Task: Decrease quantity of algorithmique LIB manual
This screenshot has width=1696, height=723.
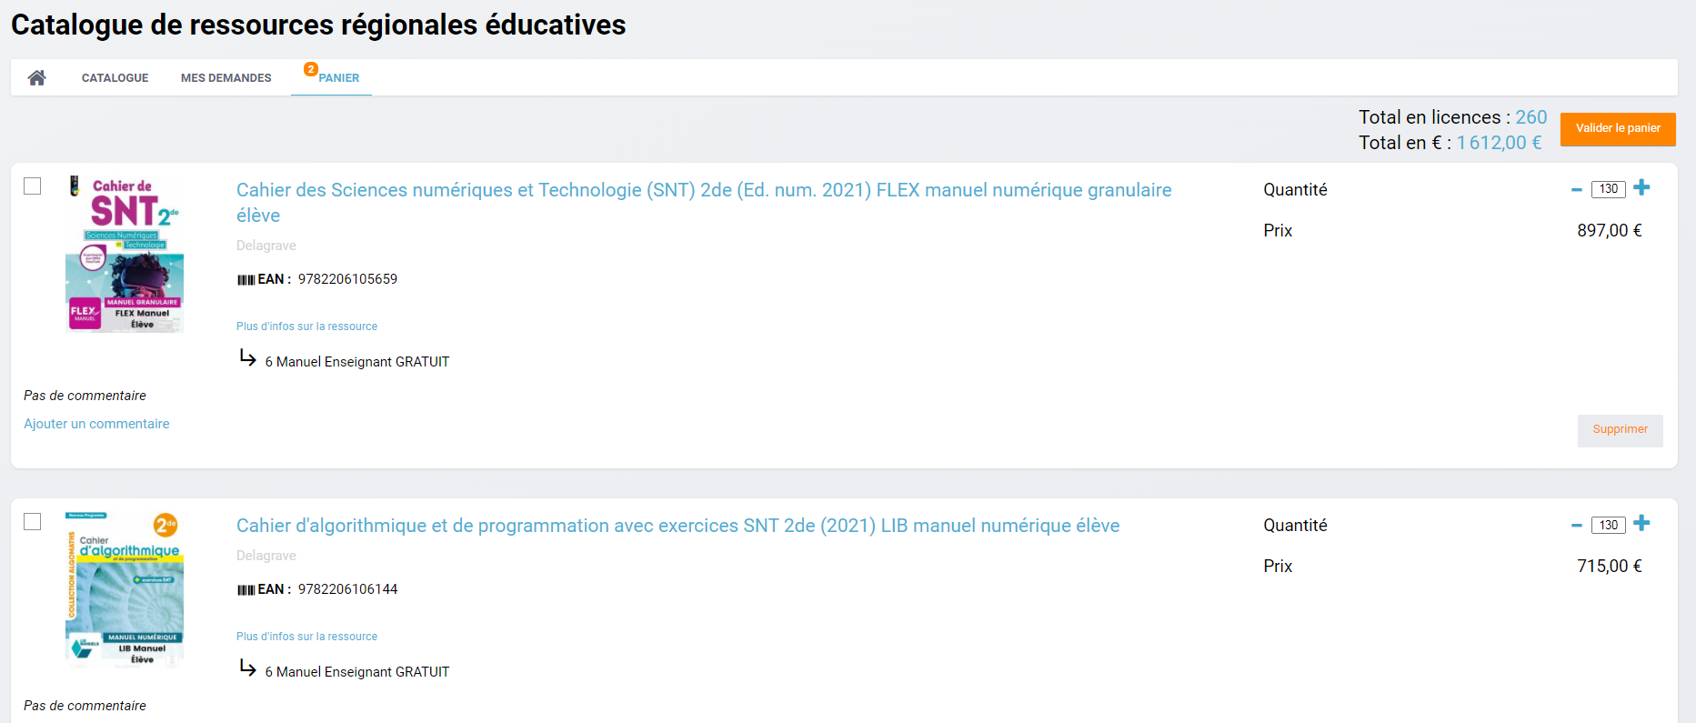Action: [x=1577, y=525]
